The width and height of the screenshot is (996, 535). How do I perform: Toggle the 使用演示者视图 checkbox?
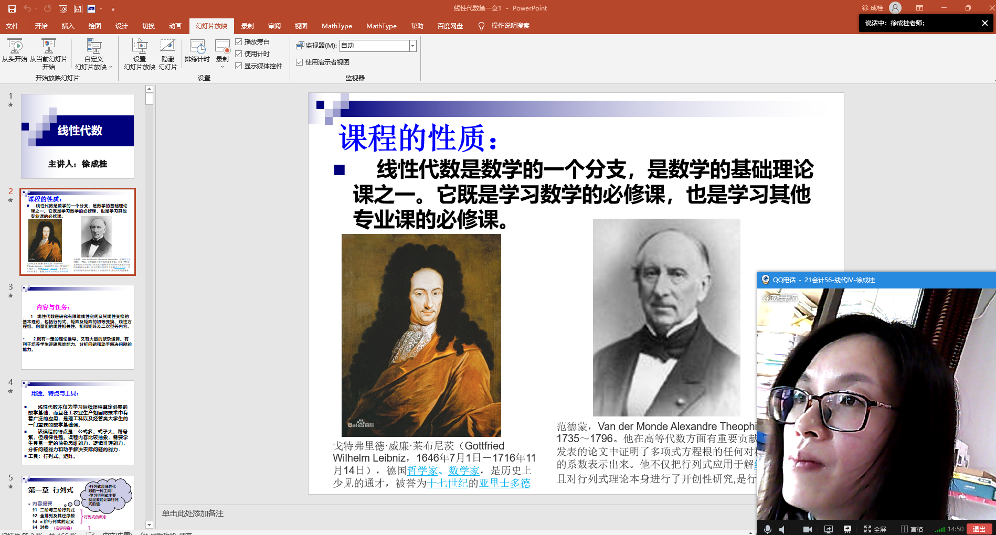(x=300, y=62)
